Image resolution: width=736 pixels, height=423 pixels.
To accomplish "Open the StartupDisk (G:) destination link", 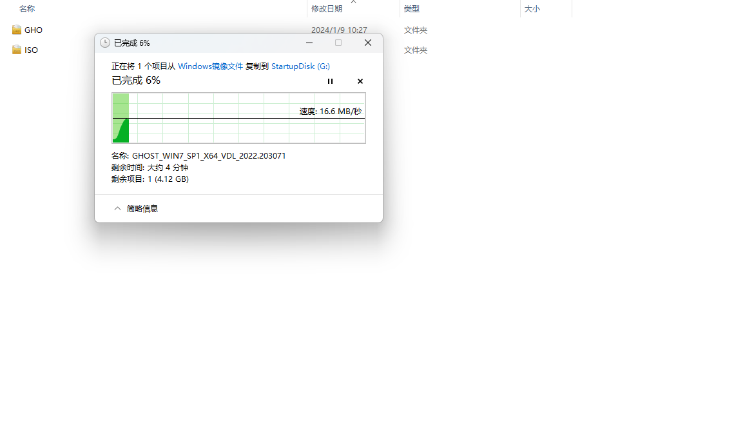I will [x=300, y=66].
